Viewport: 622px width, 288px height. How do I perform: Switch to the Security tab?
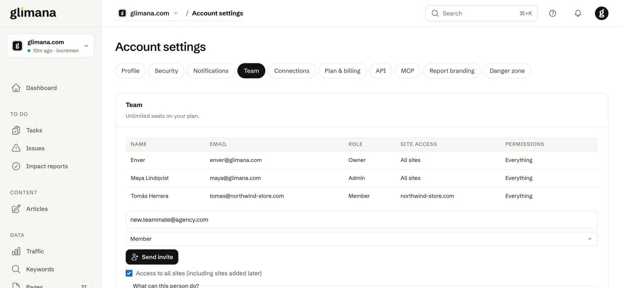(x=166, y=71)
